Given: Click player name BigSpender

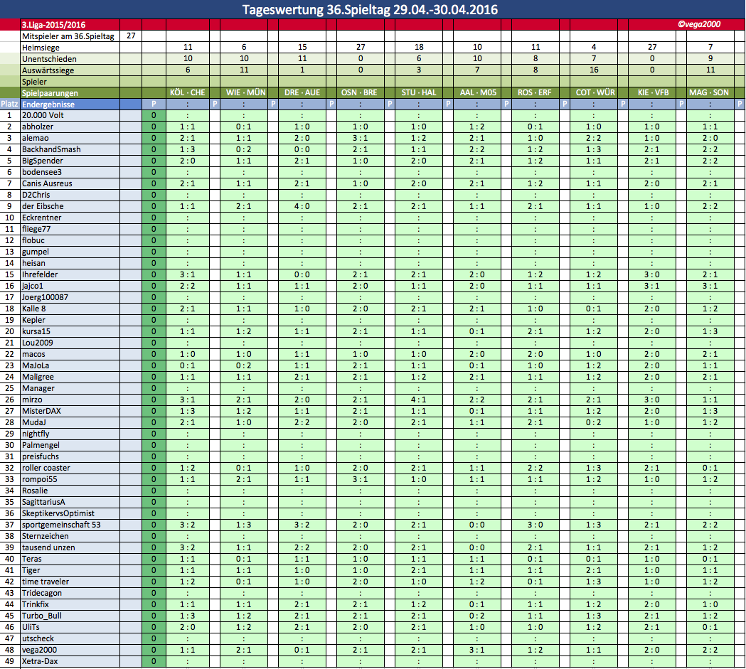Looking at the screenshot, I should [43, 161].
